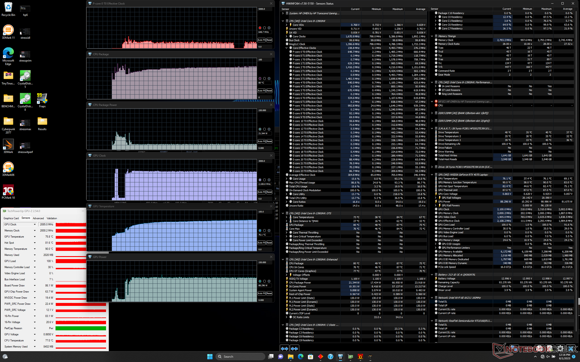Click the Windows taskbar Search box
The height and width of the screenshot is (362, 580).
pyautogui.click(x=240, y=357)
